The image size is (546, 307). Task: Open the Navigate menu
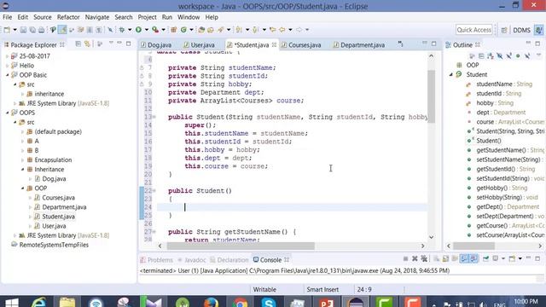pos(96,17)
